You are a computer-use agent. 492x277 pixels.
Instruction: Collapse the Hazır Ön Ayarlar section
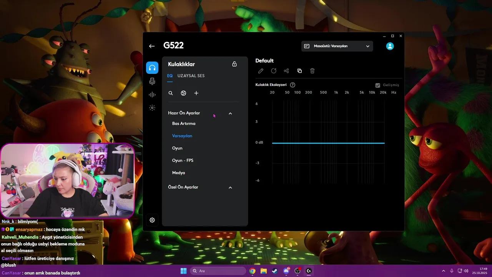tap(230, 113)
